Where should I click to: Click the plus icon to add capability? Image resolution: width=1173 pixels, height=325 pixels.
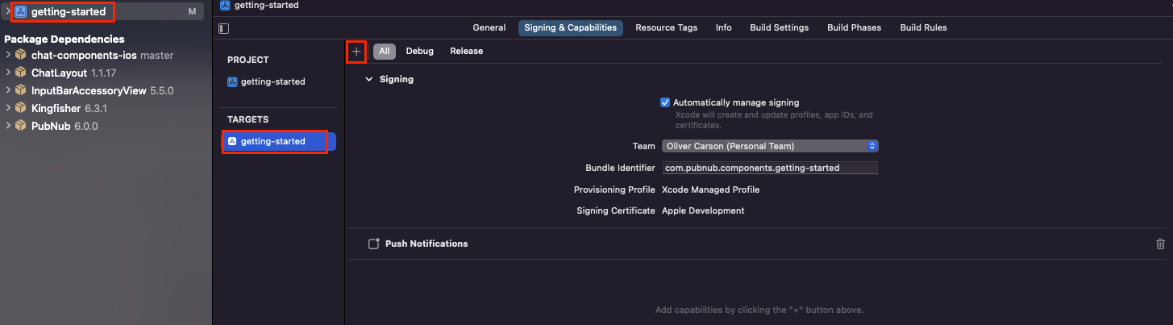[x=356, y=52]
